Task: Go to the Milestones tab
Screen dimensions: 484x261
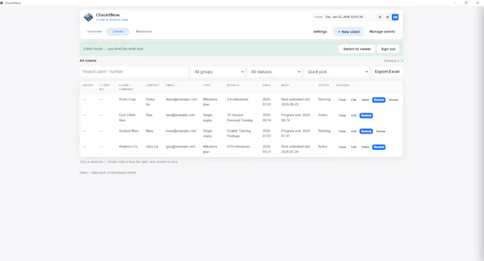Action: (x=144, y=31)
